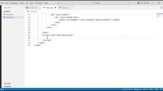Restore down the VS Code window

[x=159, y=3]
